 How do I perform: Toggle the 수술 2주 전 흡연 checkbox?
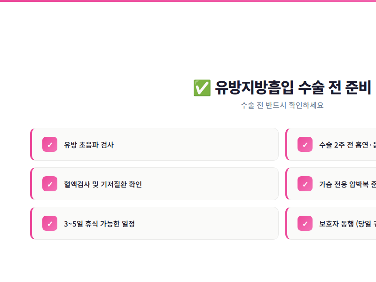[x=305, y=145]
